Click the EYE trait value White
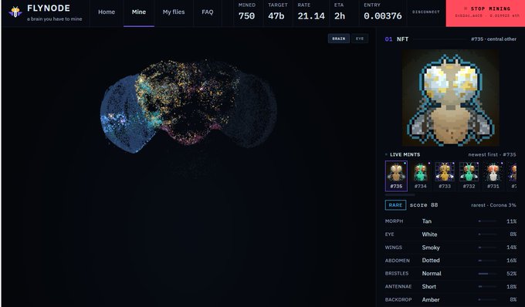This screenshot has width=525, height=307. [429, 234]
